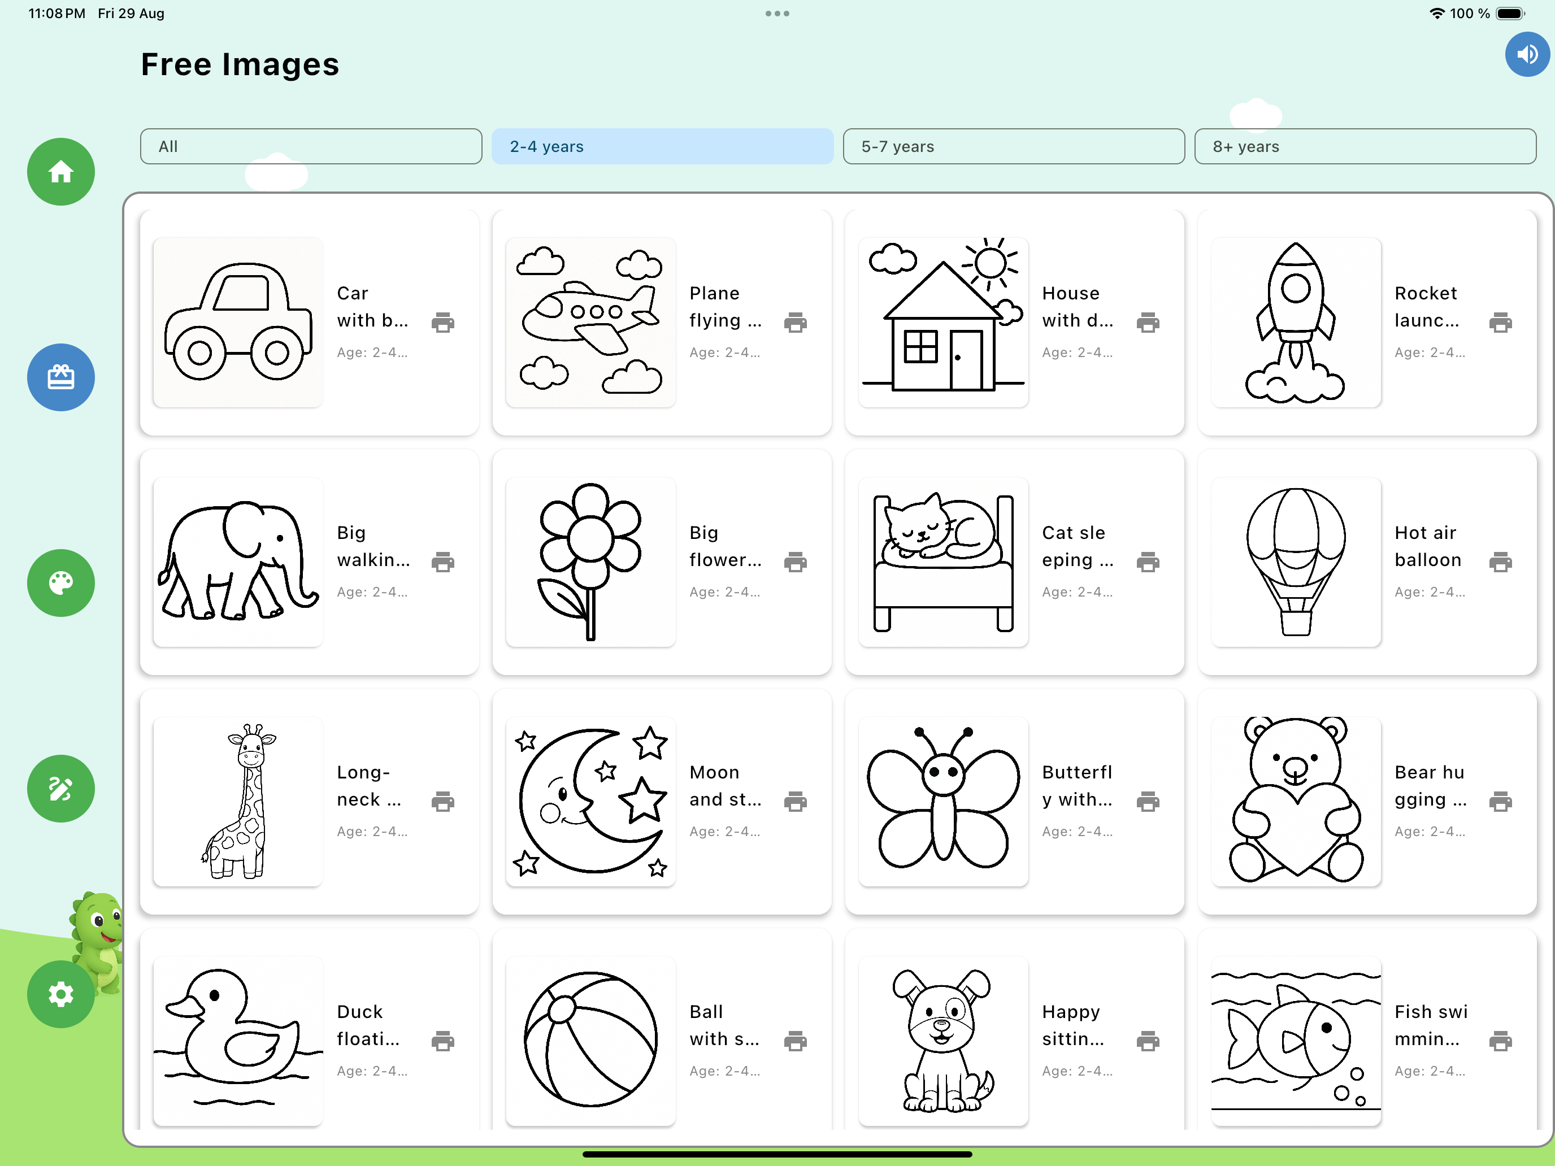Select the All age filter tab
Image resolution: width=1555 pixels, height=1166 pixels.
point(311,146)
